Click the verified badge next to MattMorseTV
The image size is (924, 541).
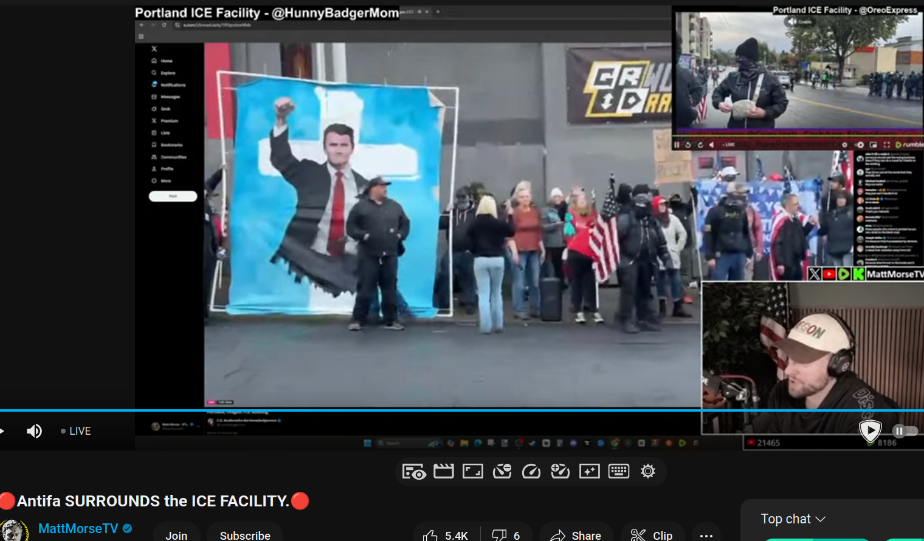point(128,529)
